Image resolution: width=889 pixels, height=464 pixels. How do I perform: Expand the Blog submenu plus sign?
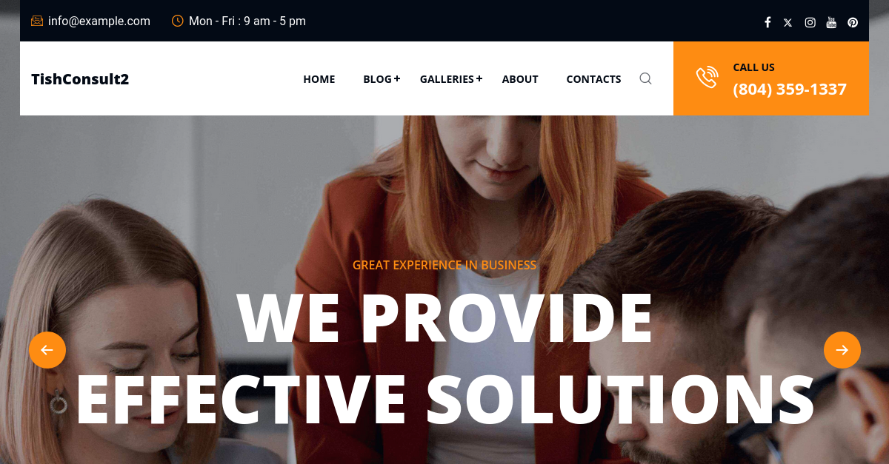coord(397,78)
